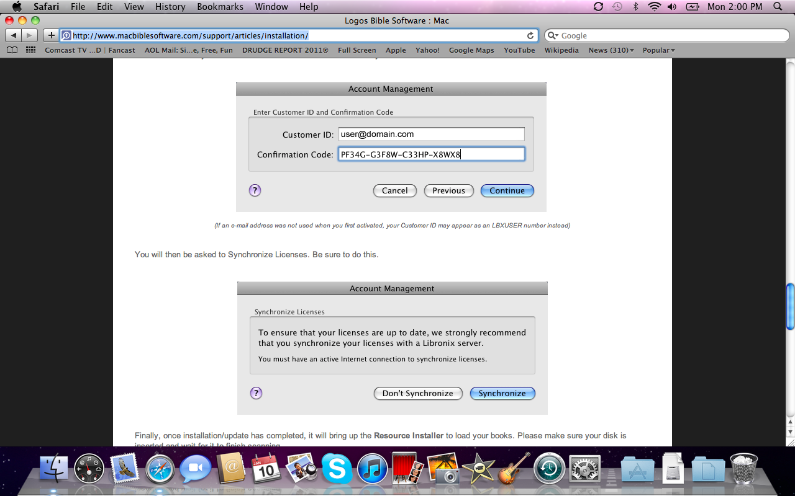Click the sync status icon in menu bar
The width and height of the screenshot is (795, 496).
point(598,7)
